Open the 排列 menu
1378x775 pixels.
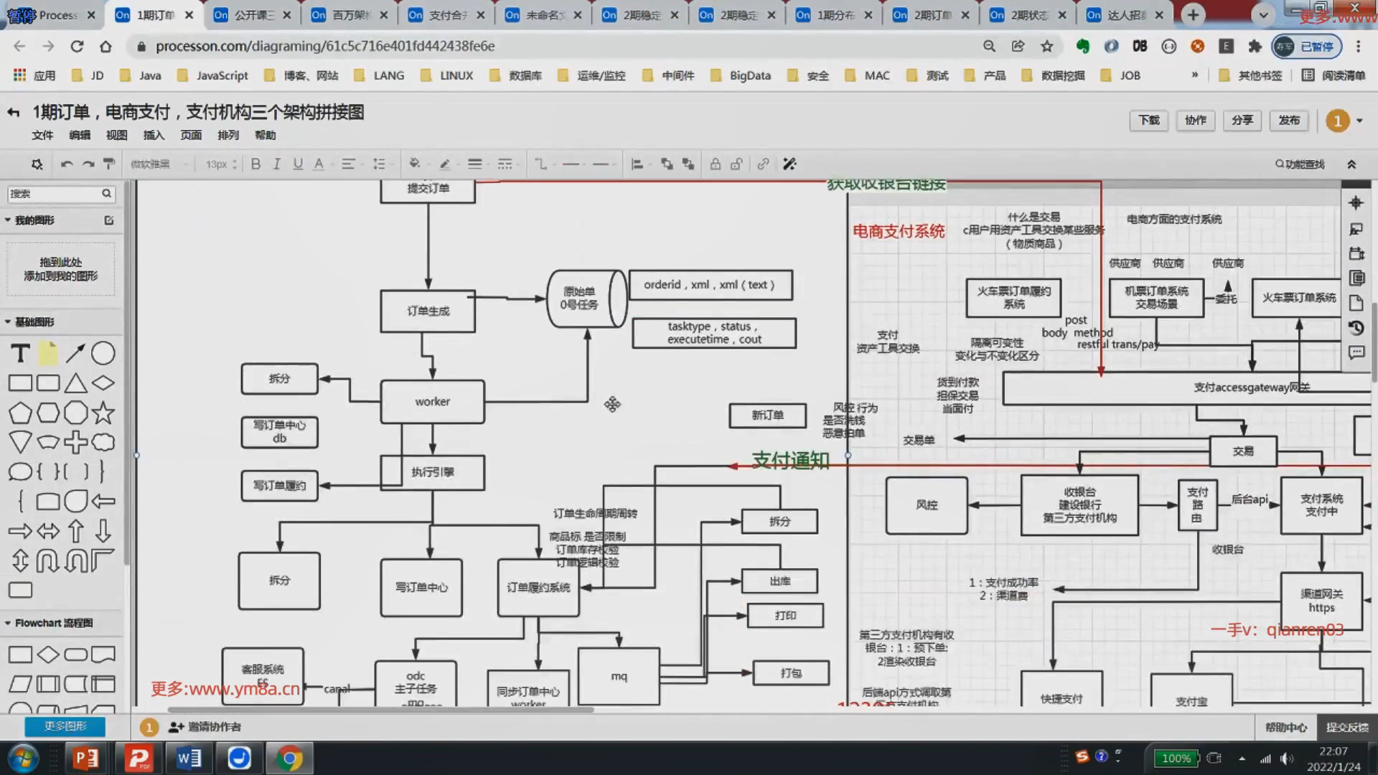228,135
